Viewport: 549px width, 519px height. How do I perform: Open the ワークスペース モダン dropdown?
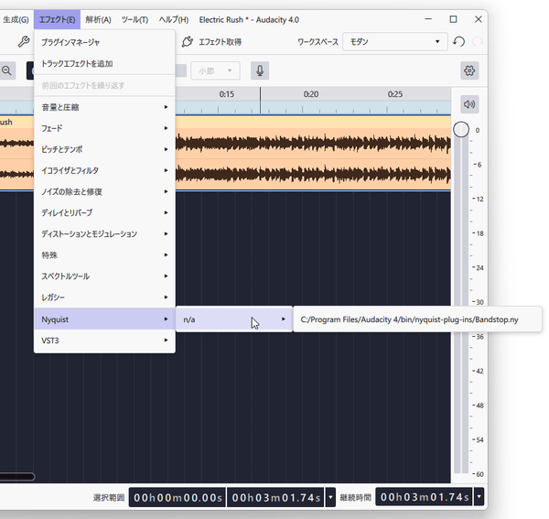coord(395,42)
